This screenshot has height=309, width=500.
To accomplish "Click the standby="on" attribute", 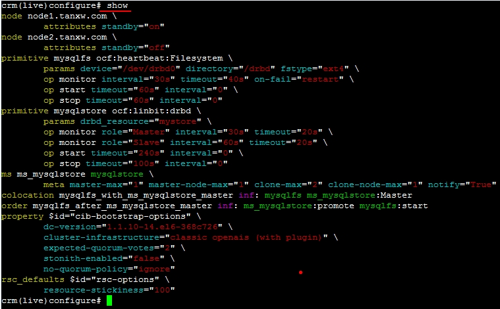I will point(133,26).
